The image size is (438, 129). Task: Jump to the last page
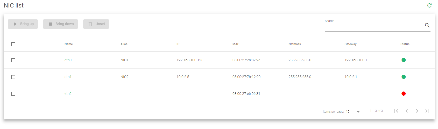pos(427,111)
